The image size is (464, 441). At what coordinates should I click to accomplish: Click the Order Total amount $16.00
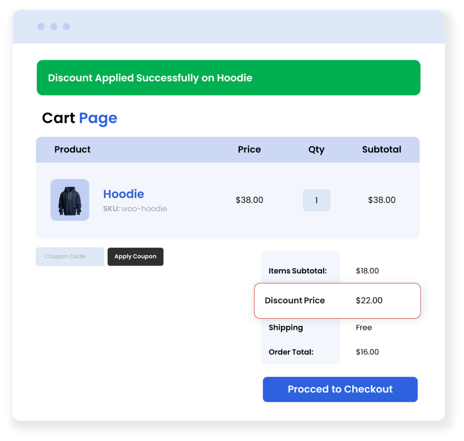[x=367, y=352]
